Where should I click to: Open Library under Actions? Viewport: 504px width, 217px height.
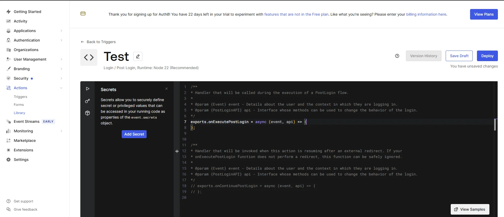point(19,113)
